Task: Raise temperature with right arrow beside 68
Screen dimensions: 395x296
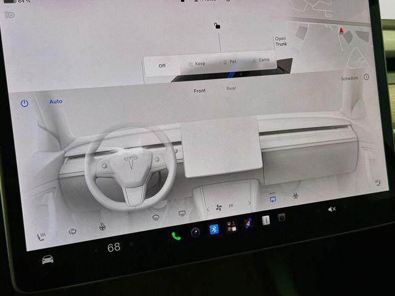Action: pos(131,244)
